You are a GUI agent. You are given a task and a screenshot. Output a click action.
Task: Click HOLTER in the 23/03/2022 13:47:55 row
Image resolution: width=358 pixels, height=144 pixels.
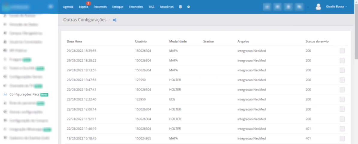click(175, 80)
